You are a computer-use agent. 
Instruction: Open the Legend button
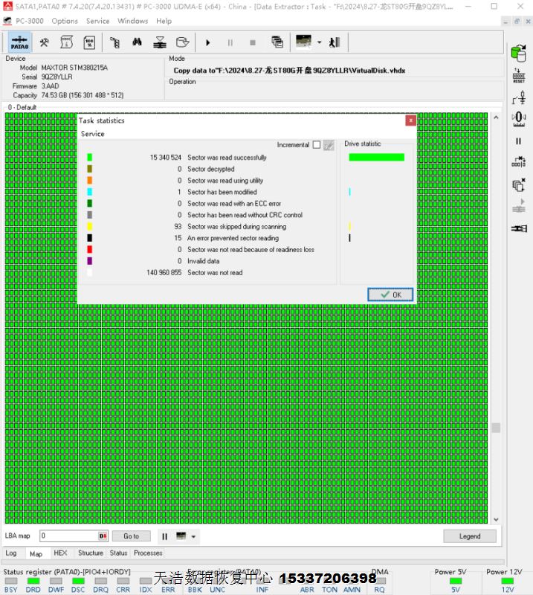[469, 536]
